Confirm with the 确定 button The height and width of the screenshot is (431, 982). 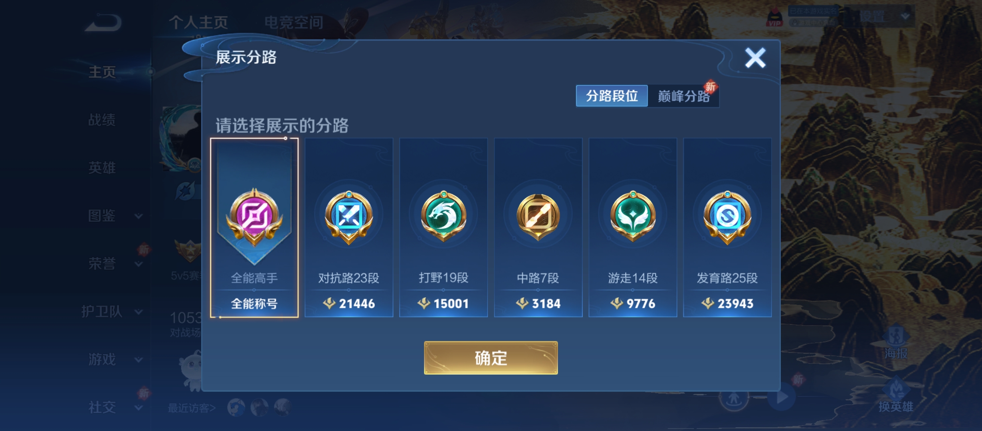pos(491,358)
